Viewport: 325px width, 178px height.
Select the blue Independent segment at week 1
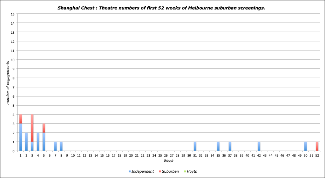[20, 137]
